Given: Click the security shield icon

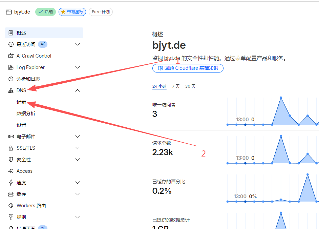Looking at the screenshot, I should pos(11,160).
